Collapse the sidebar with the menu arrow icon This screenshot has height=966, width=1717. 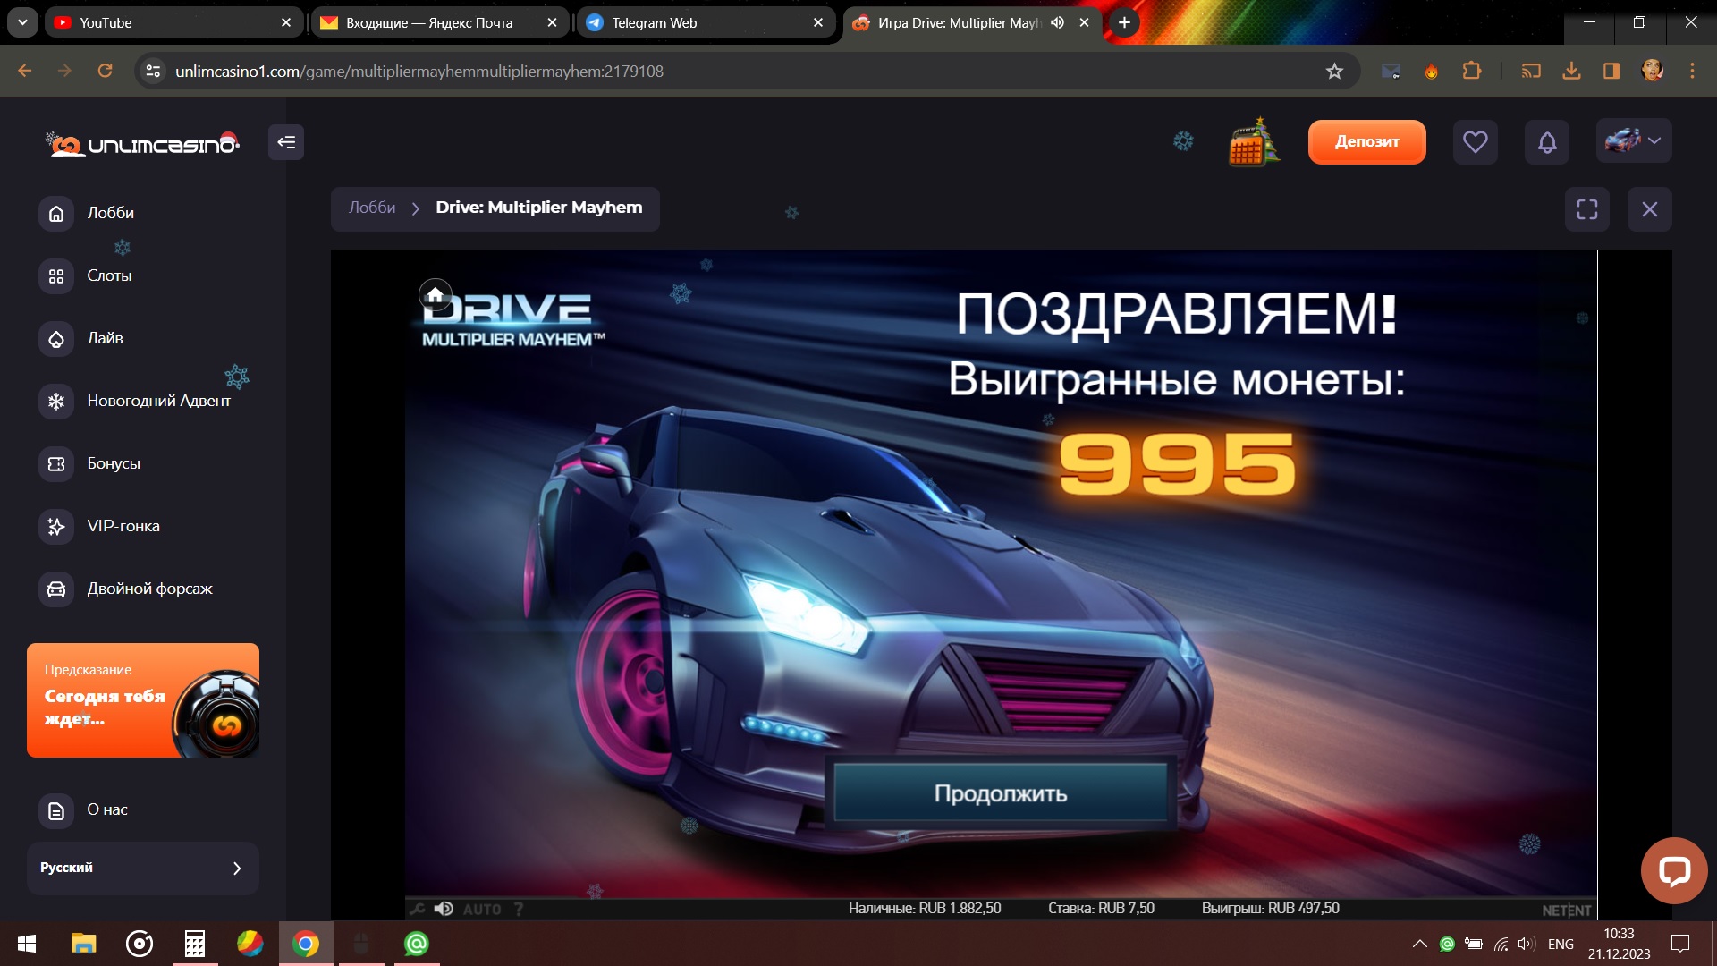286,142
